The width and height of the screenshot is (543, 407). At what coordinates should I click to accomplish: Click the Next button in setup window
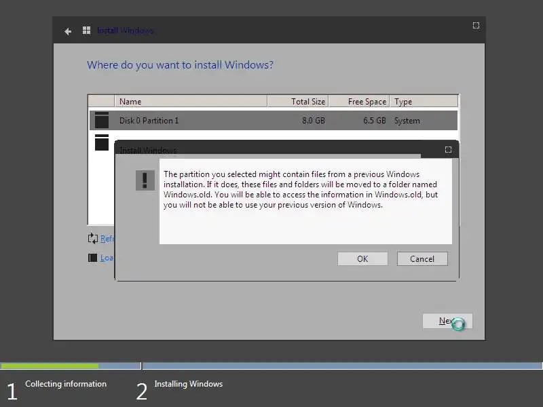447,321
